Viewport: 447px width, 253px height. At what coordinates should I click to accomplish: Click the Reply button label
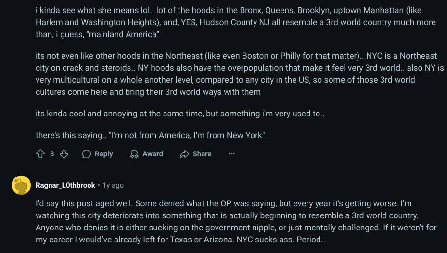point(104,154)
